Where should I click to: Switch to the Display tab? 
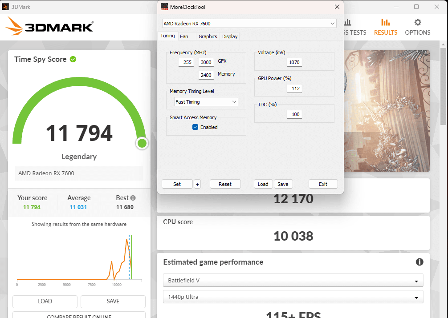[x=230, y=36]
